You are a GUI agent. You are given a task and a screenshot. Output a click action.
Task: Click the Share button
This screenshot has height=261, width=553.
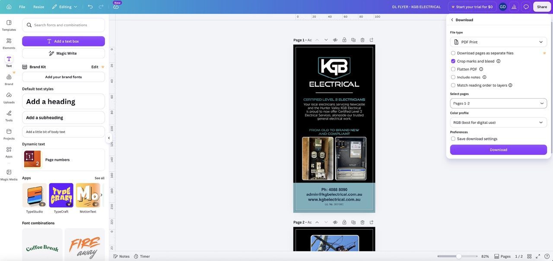point(542,7)
